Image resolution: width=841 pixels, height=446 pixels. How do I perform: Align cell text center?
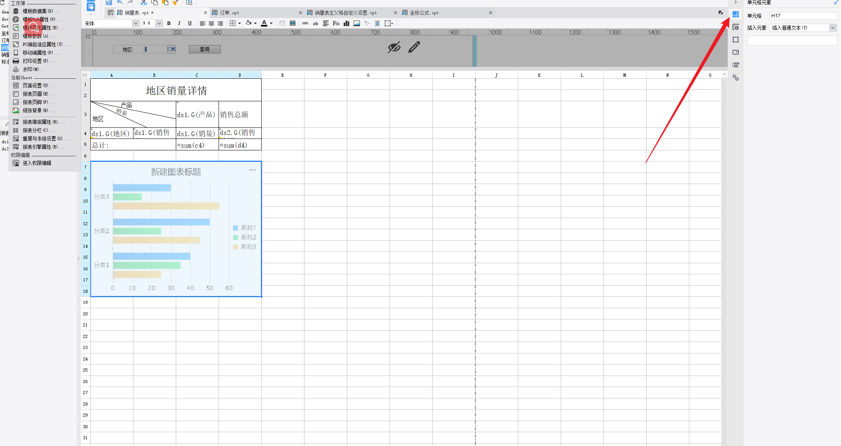[211, 23]
